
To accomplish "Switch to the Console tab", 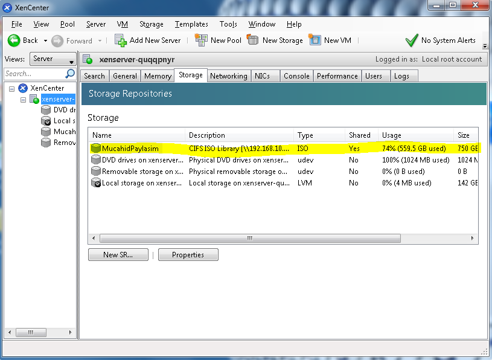I will [296, 76].
